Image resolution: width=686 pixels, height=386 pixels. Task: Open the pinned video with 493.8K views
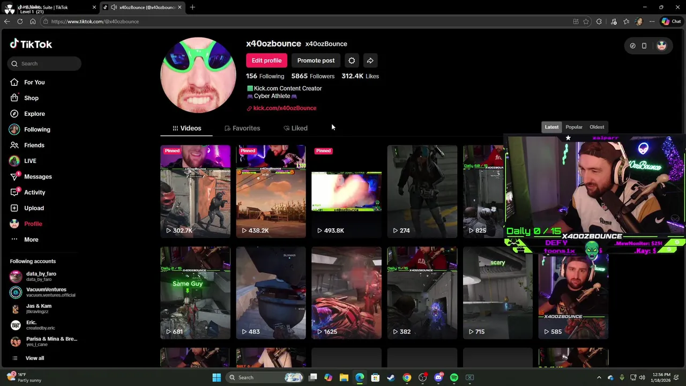[x=346, y=191]
